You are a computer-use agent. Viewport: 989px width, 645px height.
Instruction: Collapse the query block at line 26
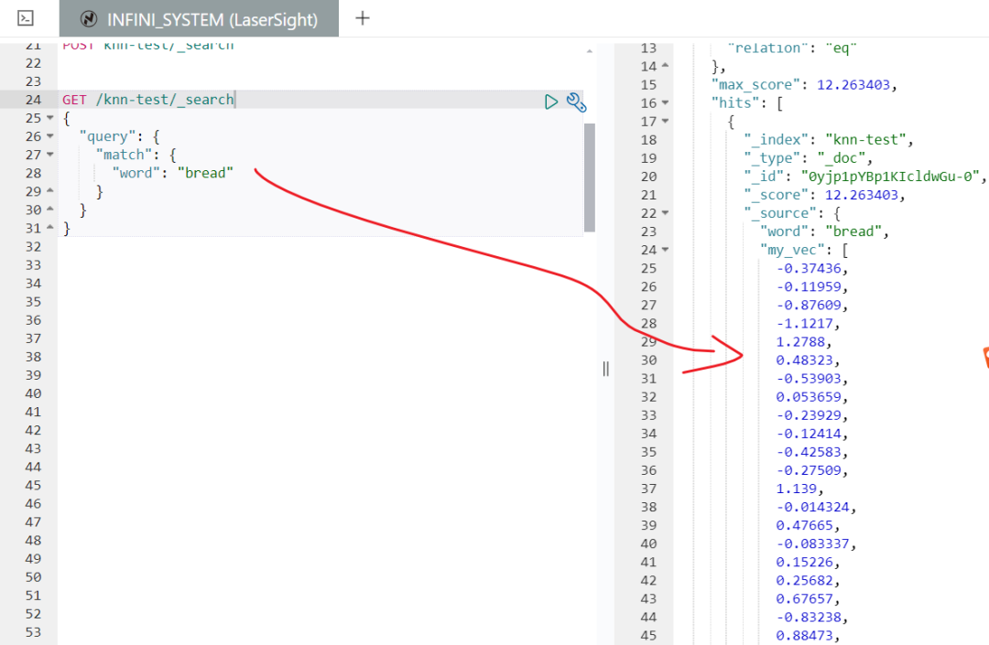coord(49,136)
